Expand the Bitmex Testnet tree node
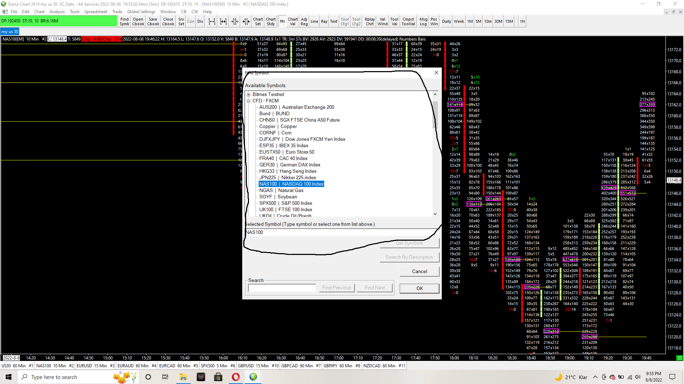 (x=249, y=95)
